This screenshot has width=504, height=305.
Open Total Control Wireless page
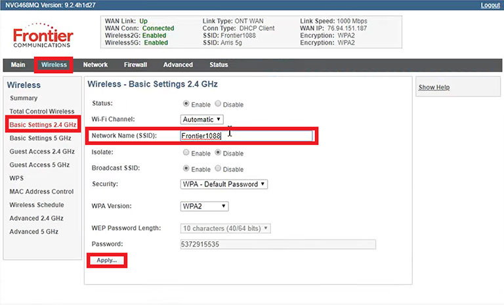click(x=42, y=112)
